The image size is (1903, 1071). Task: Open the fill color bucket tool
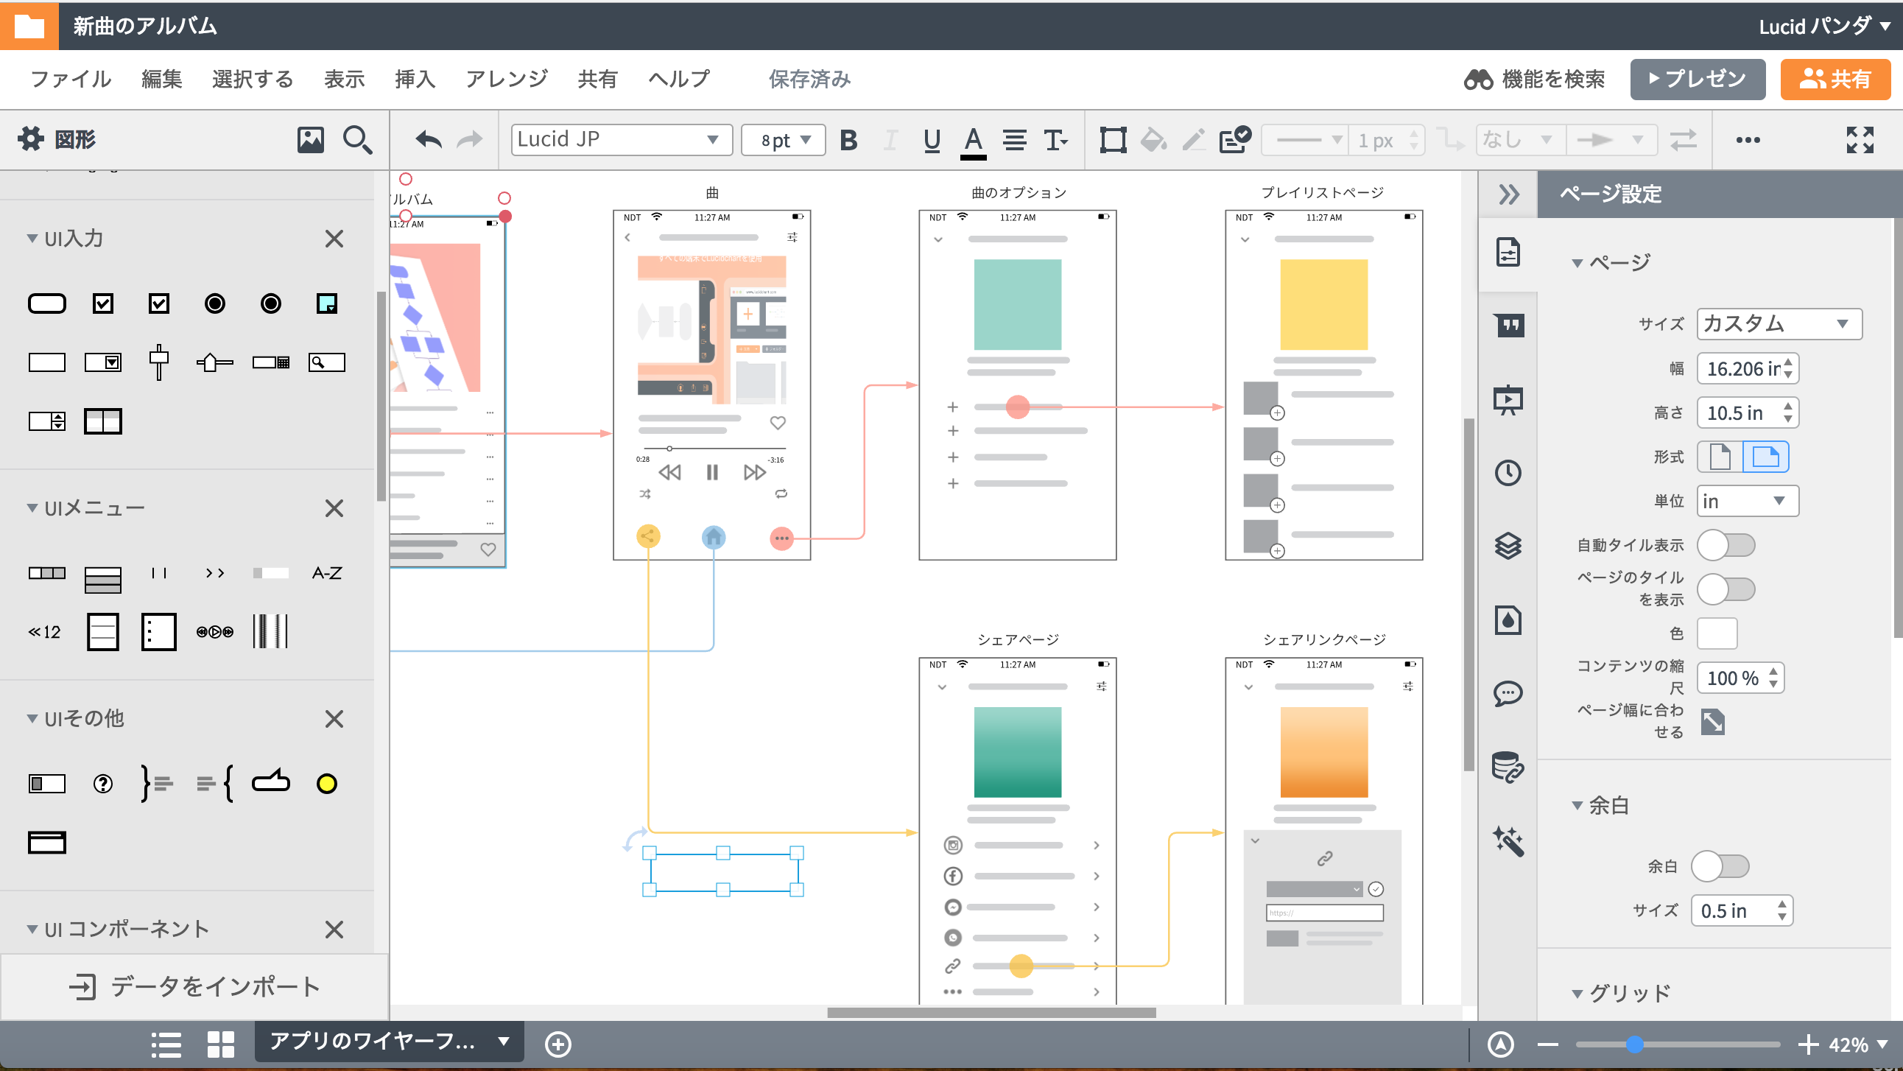pyautogui.click(x=1153, y=140)
